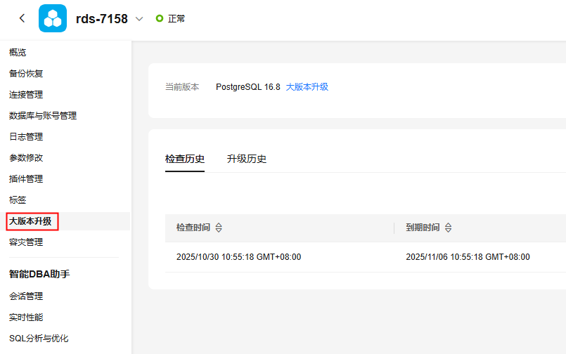Viewport: 566px width, 354px height.
Task: Click the 大版本升级 link beside PostgreSQL 16.8
Action: pyautogui.click(x=307, y=87)
